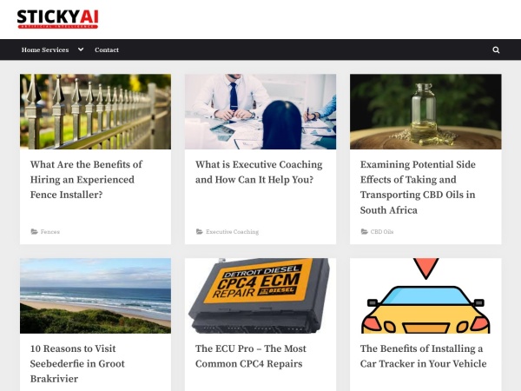This screenshot has width=521, height=391.
Task: Click the yellow car tracker thumbnail
Action: (425, 295)
